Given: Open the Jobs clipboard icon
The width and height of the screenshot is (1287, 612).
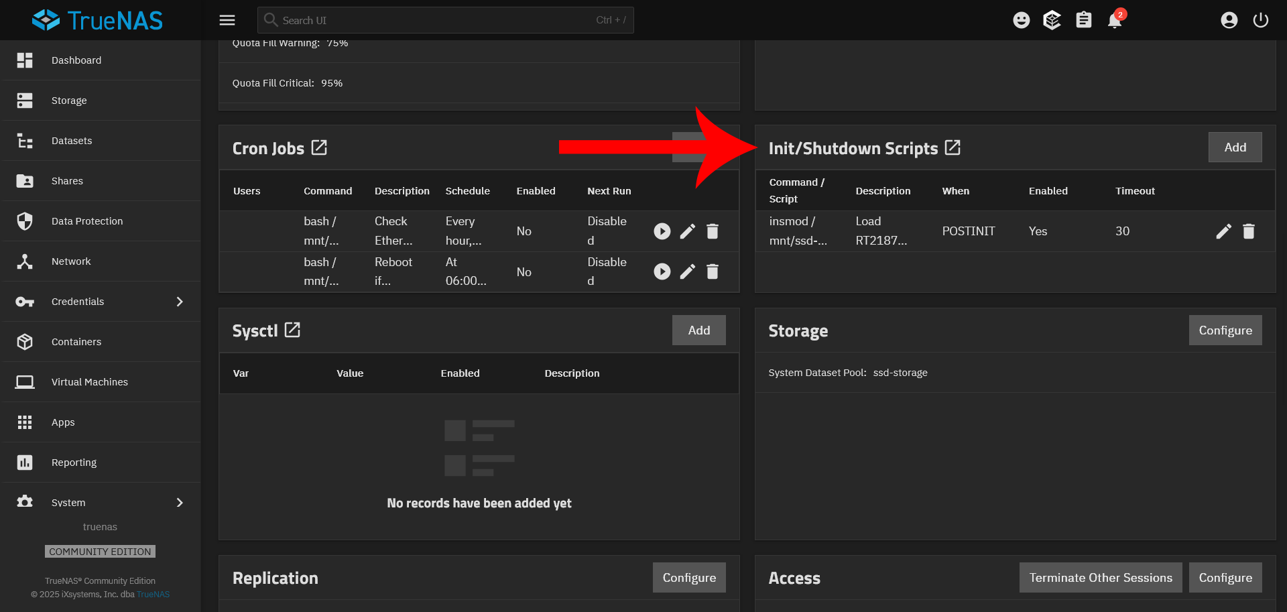Looking at the screenshot, I should [1084, 20].
